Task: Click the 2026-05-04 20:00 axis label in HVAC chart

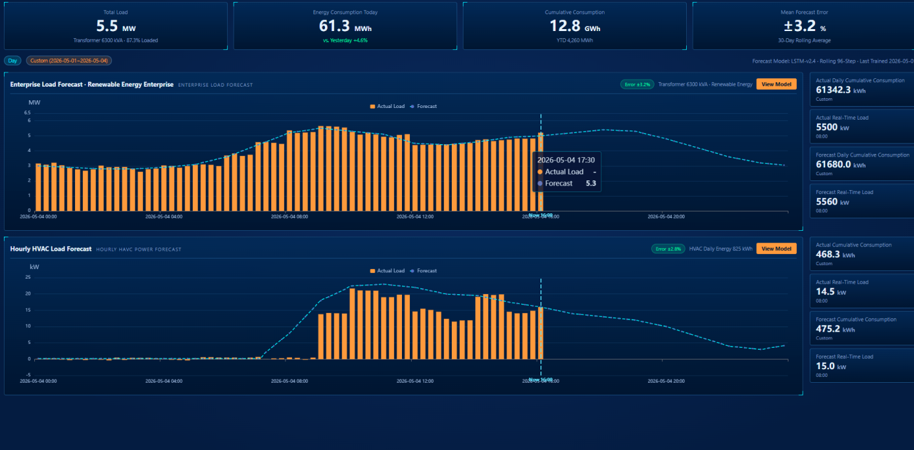Action: (x=666, y=381)
